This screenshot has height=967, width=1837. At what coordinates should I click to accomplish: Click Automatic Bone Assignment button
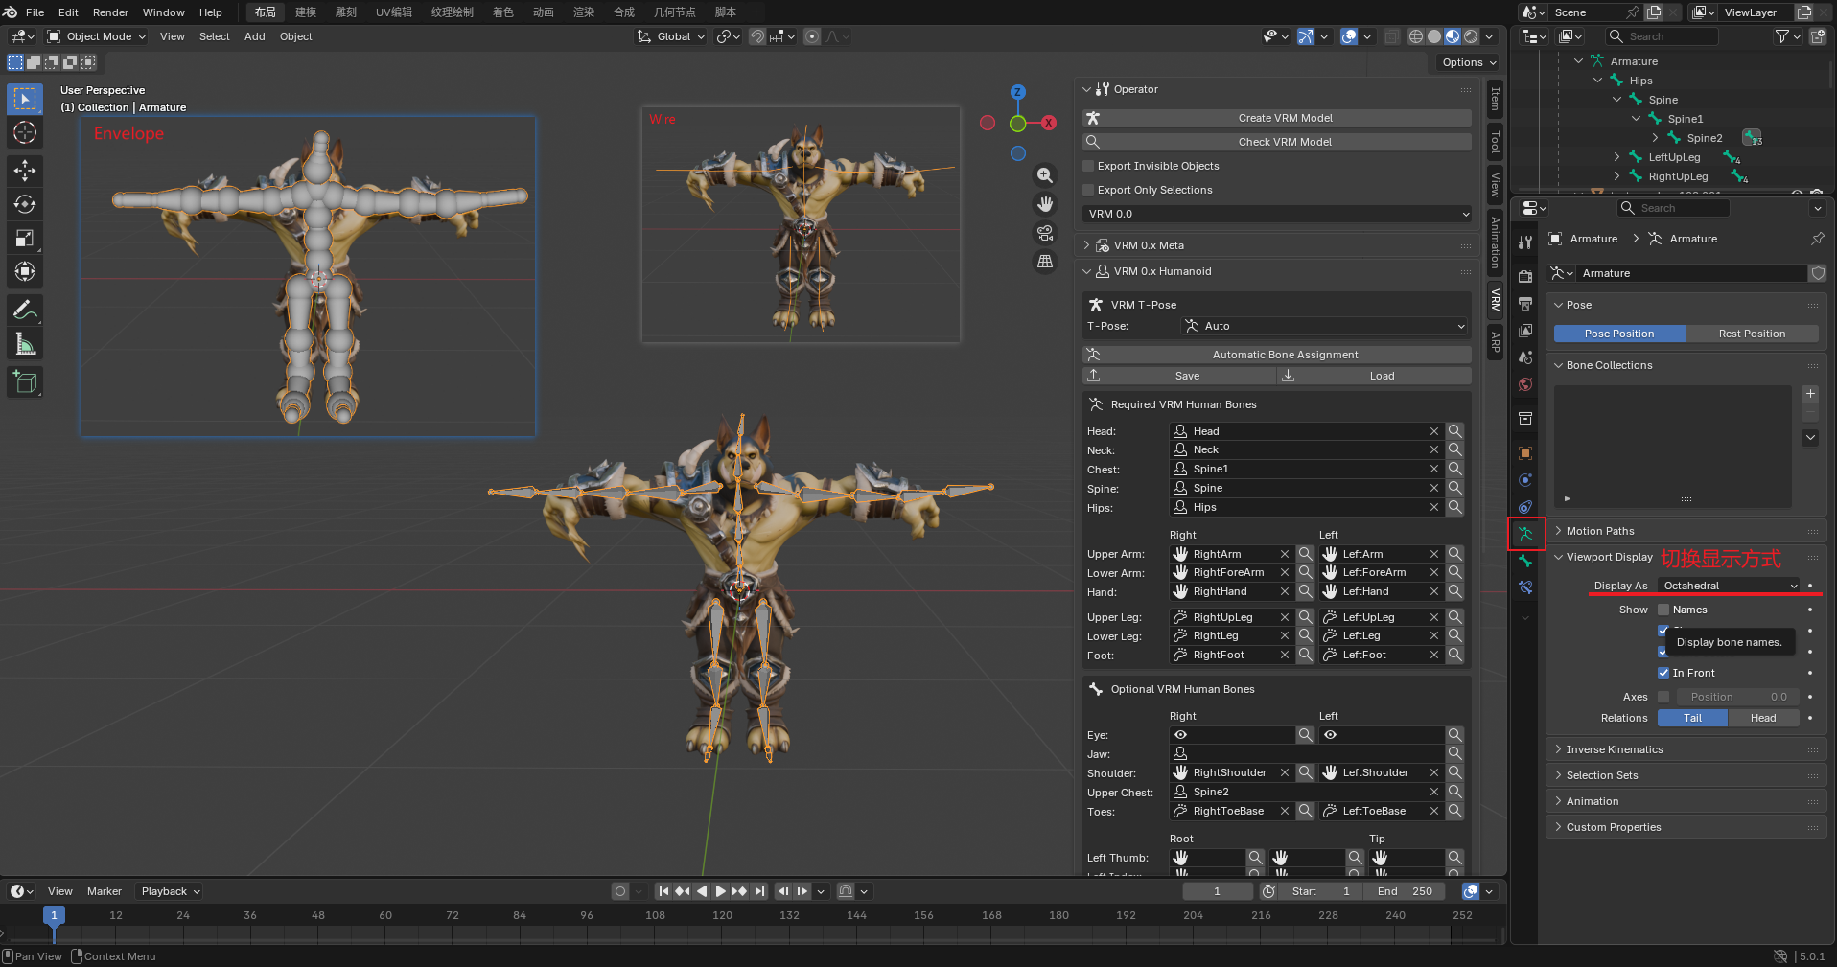pyautogui.click(x=1277, y=355)
